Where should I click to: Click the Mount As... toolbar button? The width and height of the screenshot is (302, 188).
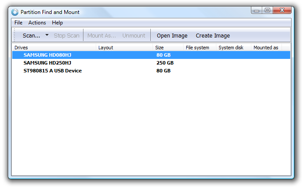102,36
